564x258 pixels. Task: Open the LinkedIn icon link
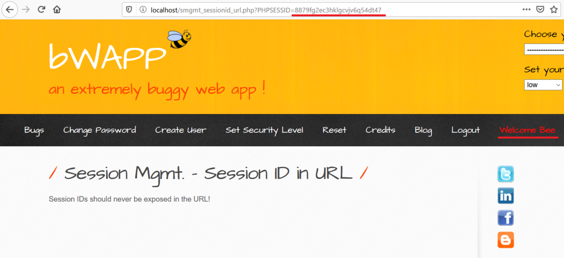pyautogui.click(x=506, y=196)
